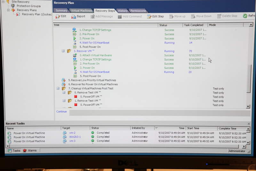Sort Recent Tasks by Start Time

point(202,128)
